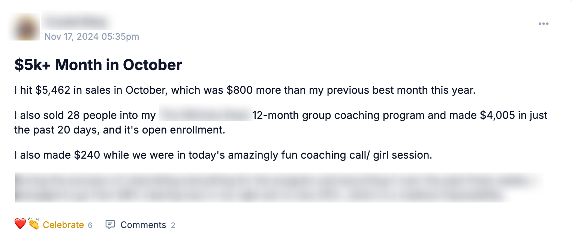Click the speech bubble comments icon
Screen dimensions: 572x237
pos(110,225)
